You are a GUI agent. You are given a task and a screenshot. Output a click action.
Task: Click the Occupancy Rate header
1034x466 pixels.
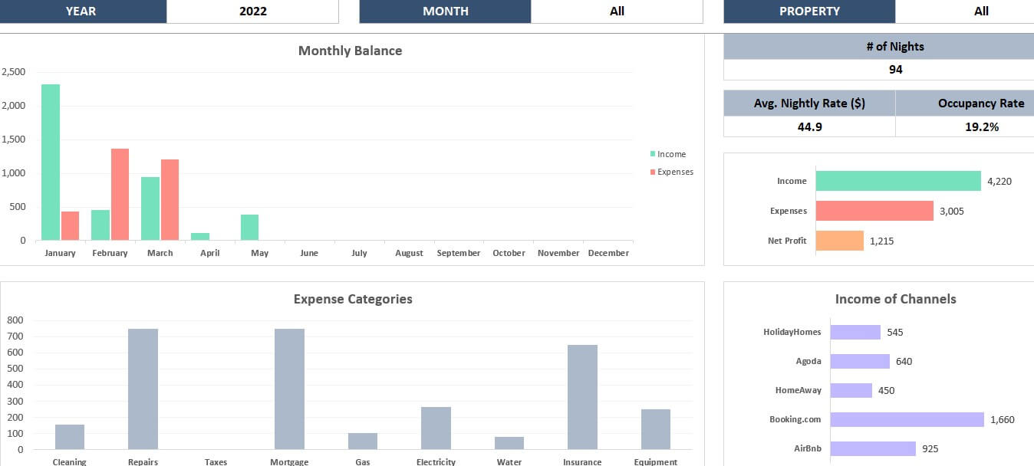coord(965,103)
